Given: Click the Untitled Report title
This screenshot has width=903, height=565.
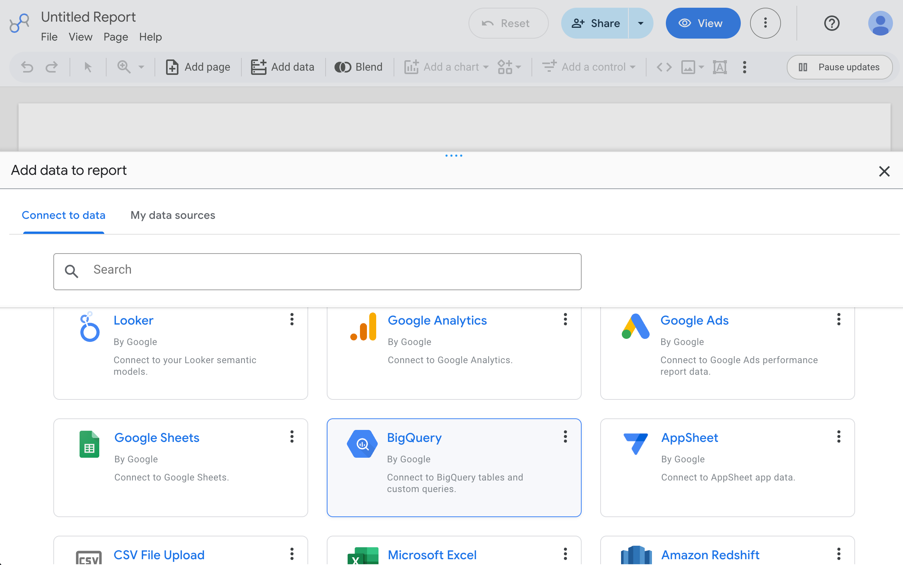Looking at the screenshot, I should tap(88, 17).
